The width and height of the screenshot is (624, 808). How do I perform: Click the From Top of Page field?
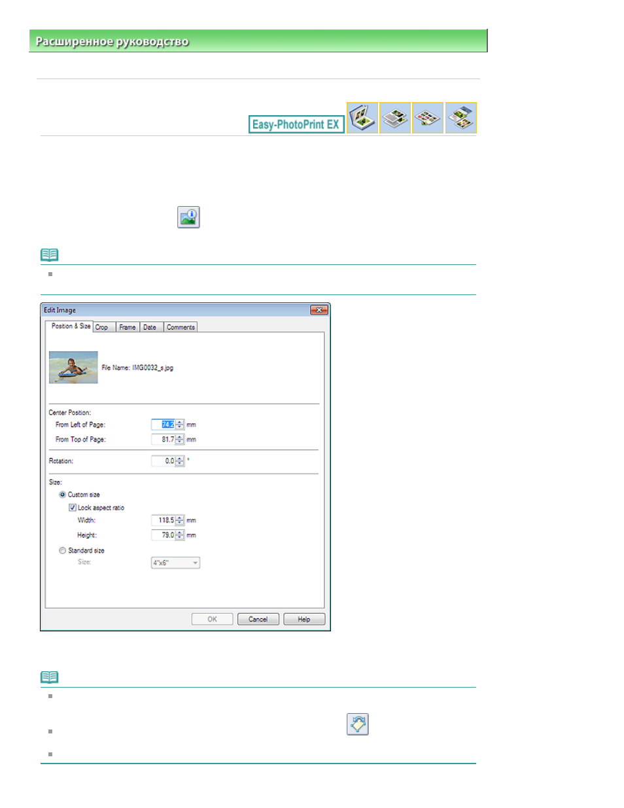tap(163, 440)
